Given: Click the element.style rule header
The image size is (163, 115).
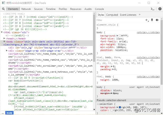Looking at the screenshot, I should [107, 25].
